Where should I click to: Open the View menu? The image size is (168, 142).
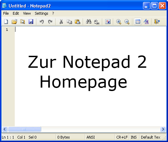click(x=27, y=13)
